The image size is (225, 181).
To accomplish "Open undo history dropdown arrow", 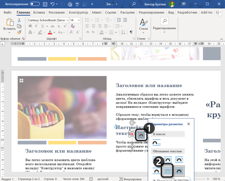I will coord(57,4).
